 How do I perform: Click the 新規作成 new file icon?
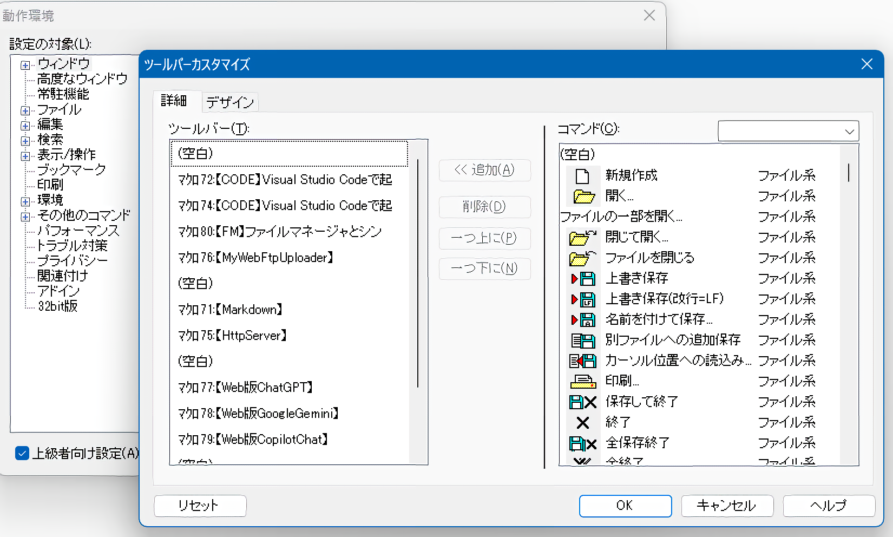coord(582,176)
